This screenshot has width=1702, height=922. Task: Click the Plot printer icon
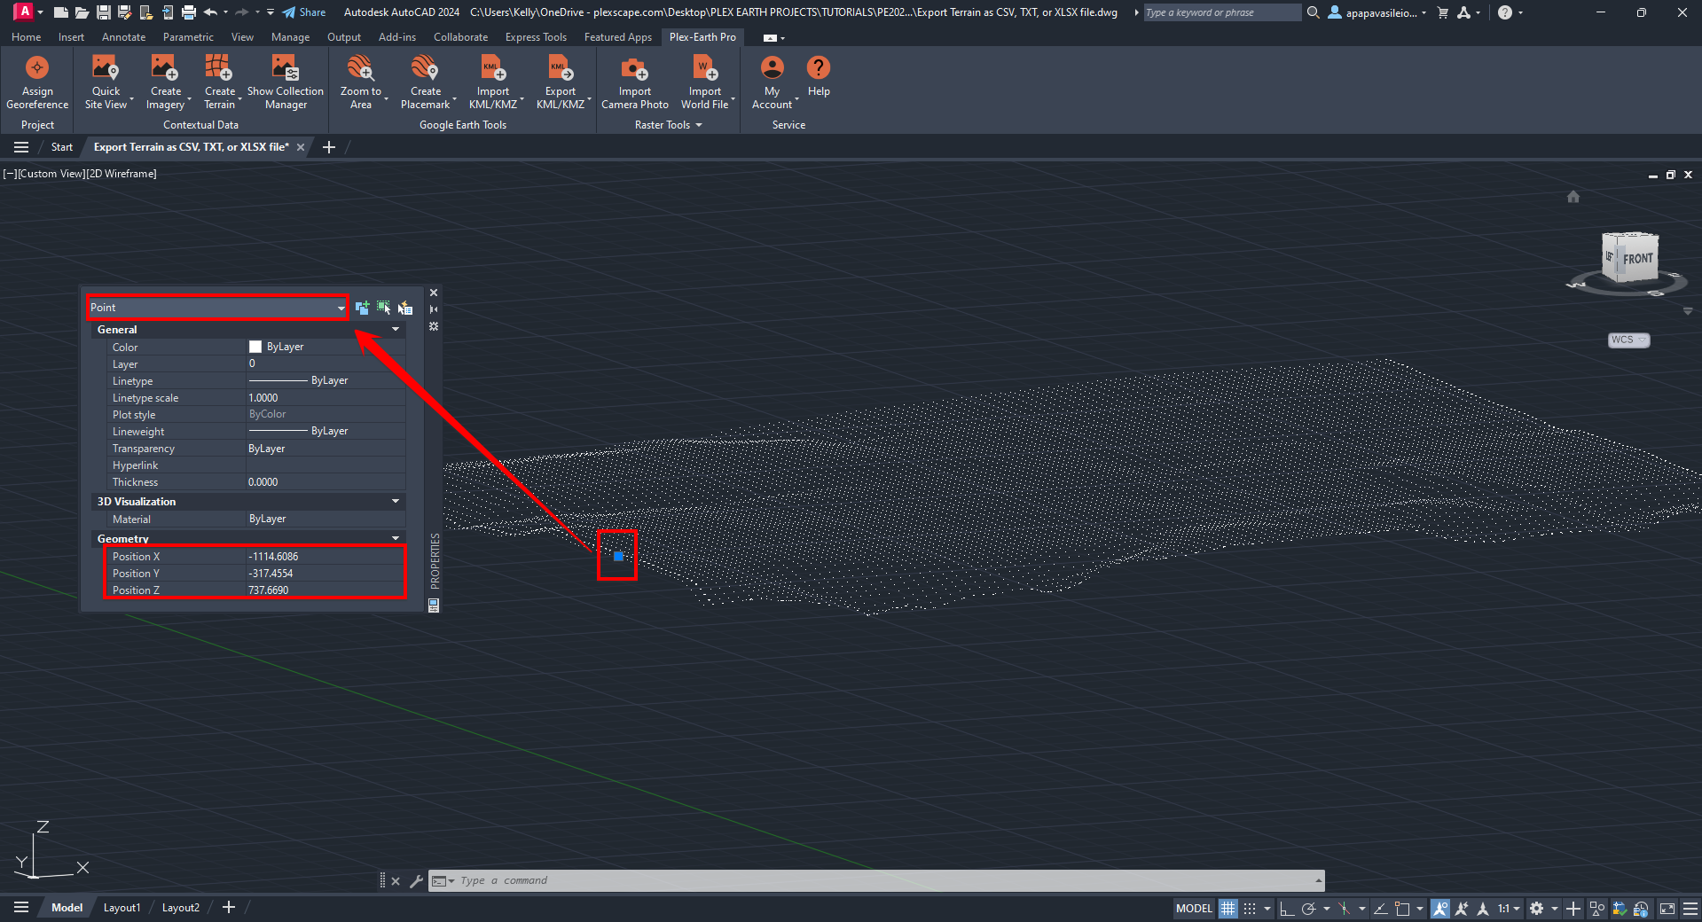click(189, 12)
